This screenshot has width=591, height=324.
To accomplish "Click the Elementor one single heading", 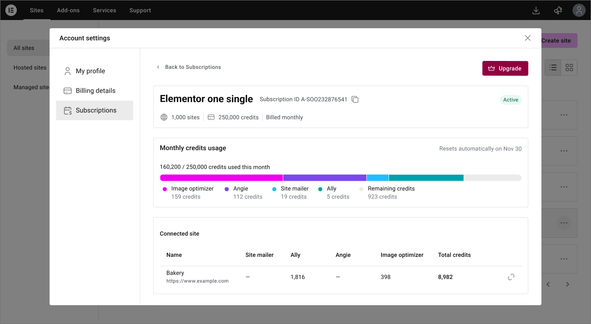I will [x=206, y=99].
